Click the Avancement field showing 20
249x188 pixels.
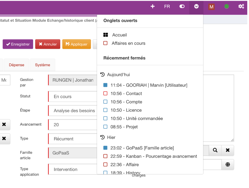coord(73,125)
